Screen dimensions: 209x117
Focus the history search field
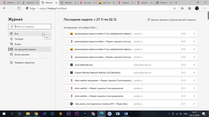pyautogui.click(x=30, y=27)
